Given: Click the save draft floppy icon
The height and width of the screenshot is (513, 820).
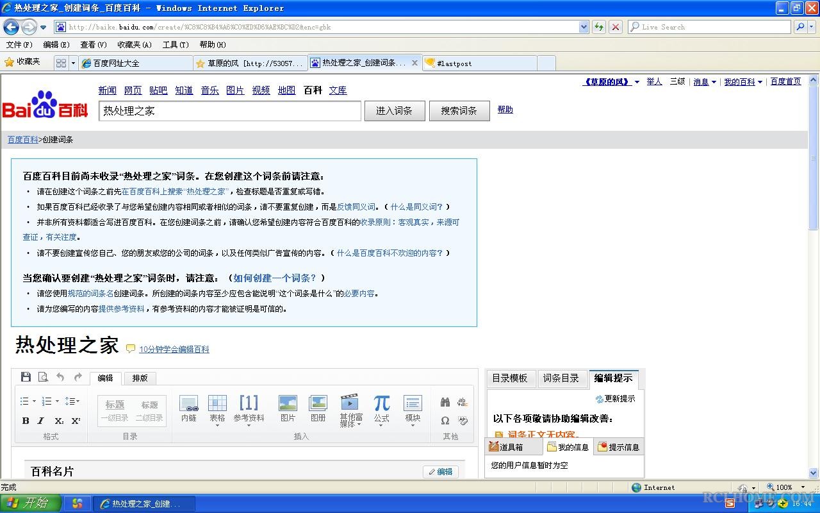Looking at the screenshot, I should [x=26, y=377].
